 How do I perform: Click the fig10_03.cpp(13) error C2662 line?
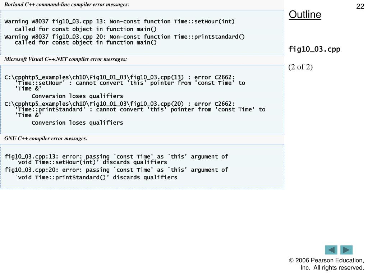pyautogui.click(x=119, y=77)
